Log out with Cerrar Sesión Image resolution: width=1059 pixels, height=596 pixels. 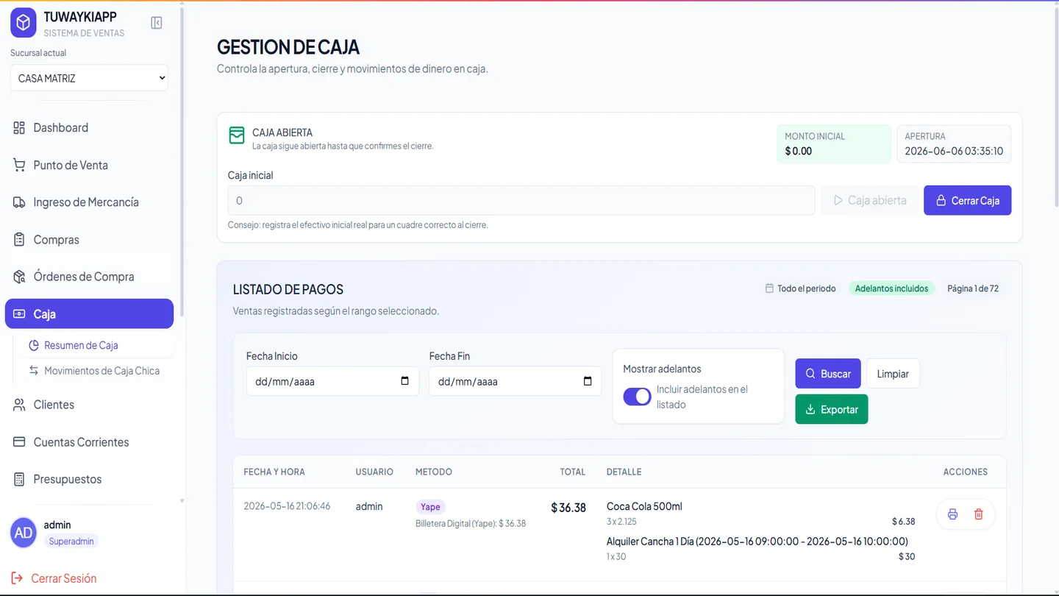coord(54,578)
